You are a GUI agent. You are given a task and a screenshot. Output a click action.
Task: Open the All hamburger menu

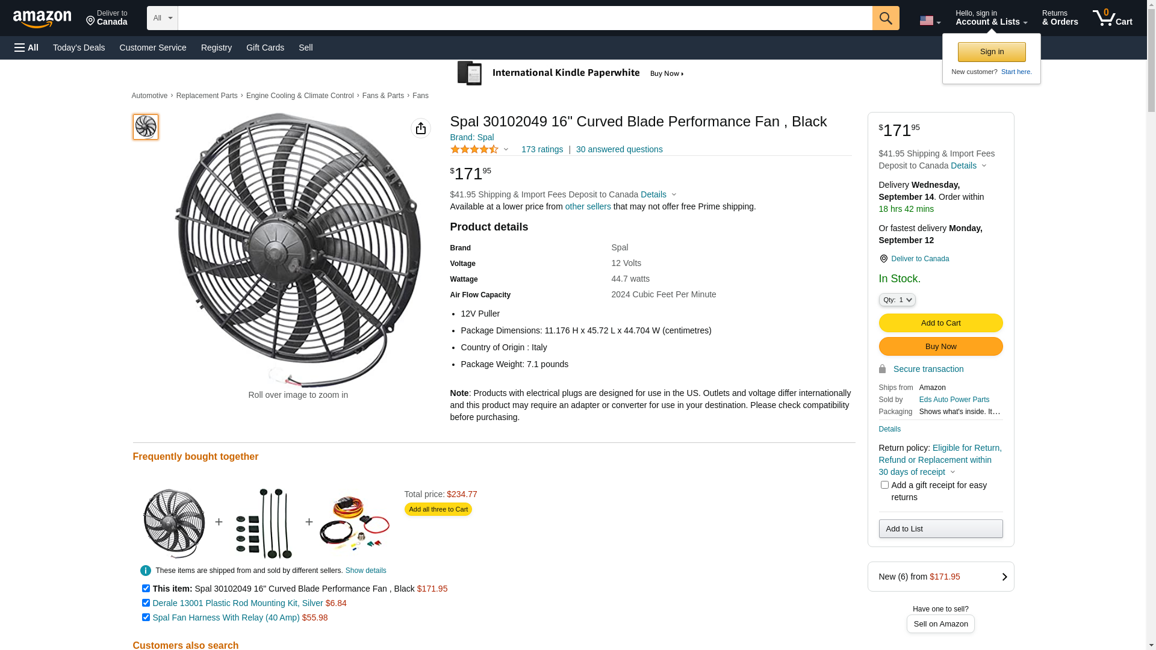coord(26,48)
